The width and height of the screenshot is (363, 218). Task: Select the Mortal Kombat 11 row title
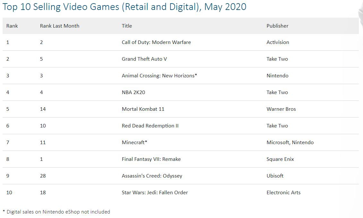point(143,109)
